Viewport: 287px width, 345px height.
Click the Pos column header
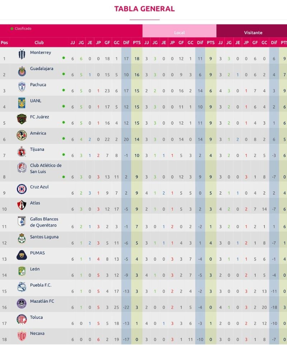pos(4,42)
